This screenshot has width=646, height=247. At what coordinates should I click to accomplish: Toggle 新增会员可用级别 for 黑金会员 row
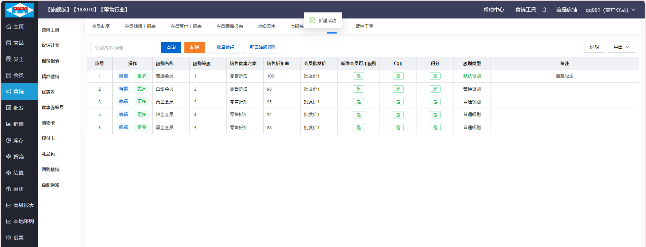(358, 128)
